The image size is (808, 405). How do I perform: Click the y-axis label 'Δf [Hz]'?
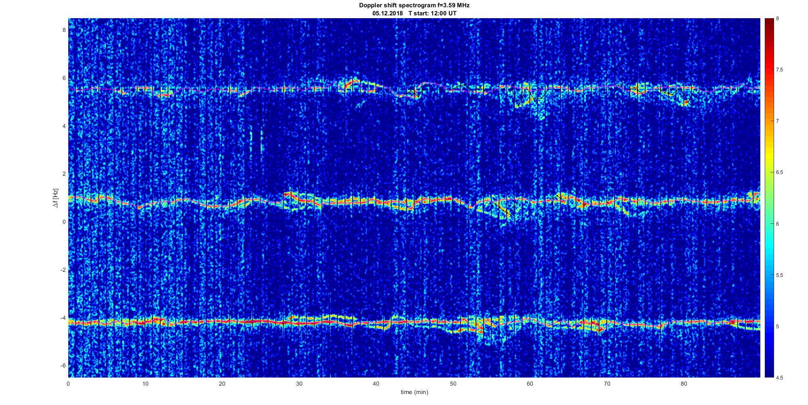tap(56, 198)
